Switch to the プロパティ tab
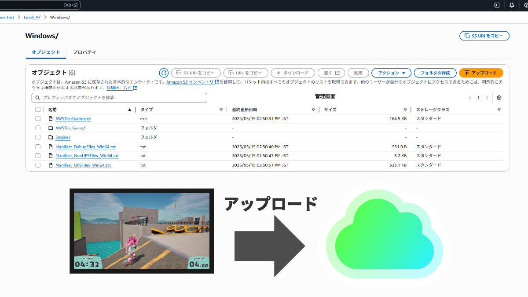This screenshot has width=528, height=297. coord(84,52)
